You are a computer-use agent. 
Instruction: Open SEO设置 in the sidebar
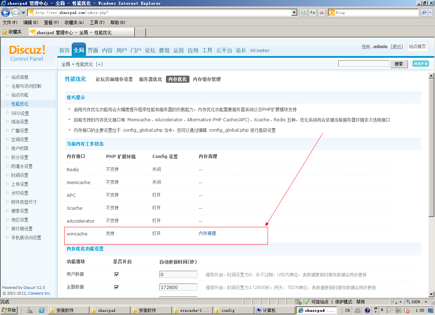(20, 113)
